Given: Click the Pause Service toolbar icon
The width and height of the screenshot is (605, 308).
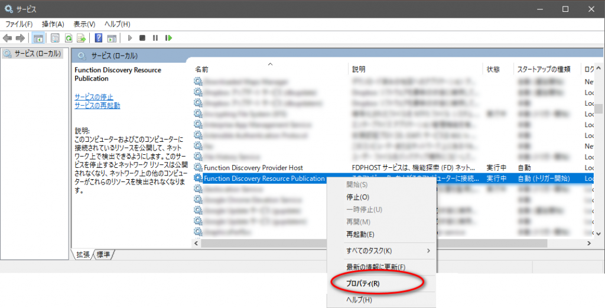Looking at the screenshot, I should click(155, 38).
